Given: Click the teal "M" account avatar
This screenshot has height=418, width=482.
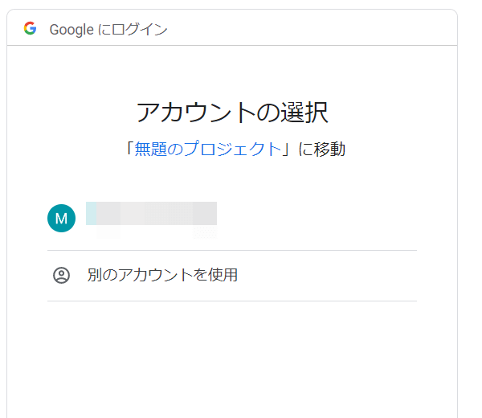Looking at the screenshot, I should pyautogui.click(x=61, y=218).
